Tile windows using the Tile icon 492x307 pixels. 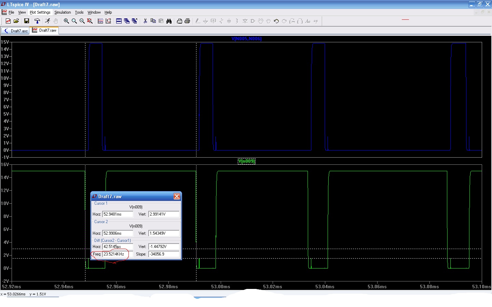point(119,21)
